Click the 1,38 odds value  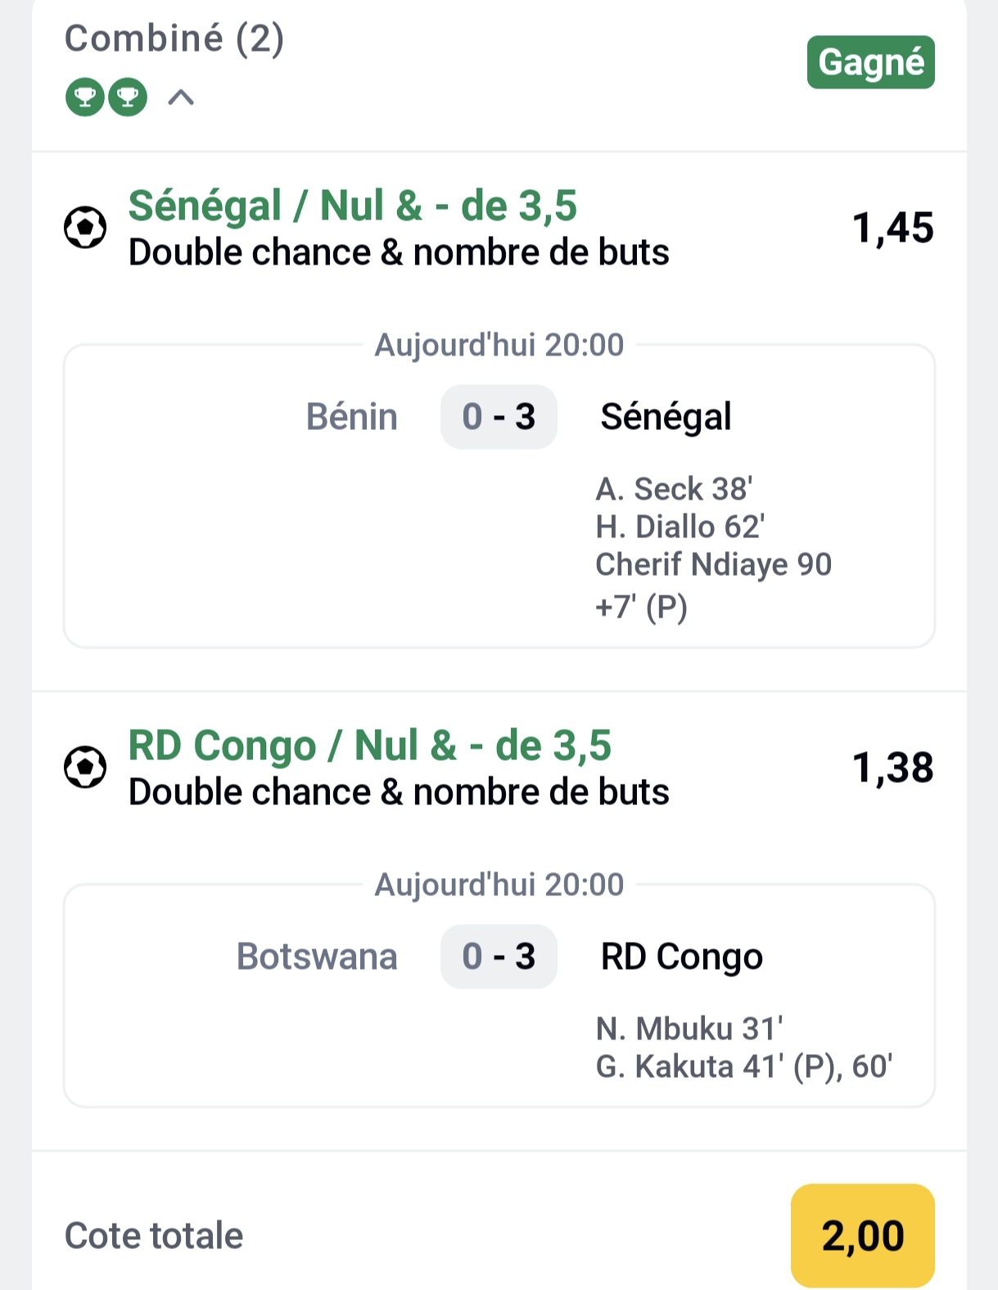pos(892,767)
